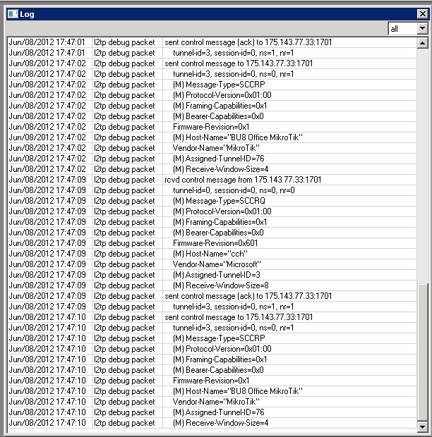Select the 17:47:02 "Protocol-Version=0x01:00" row
The width and height of the screenshot is (432, 437).
212,95
